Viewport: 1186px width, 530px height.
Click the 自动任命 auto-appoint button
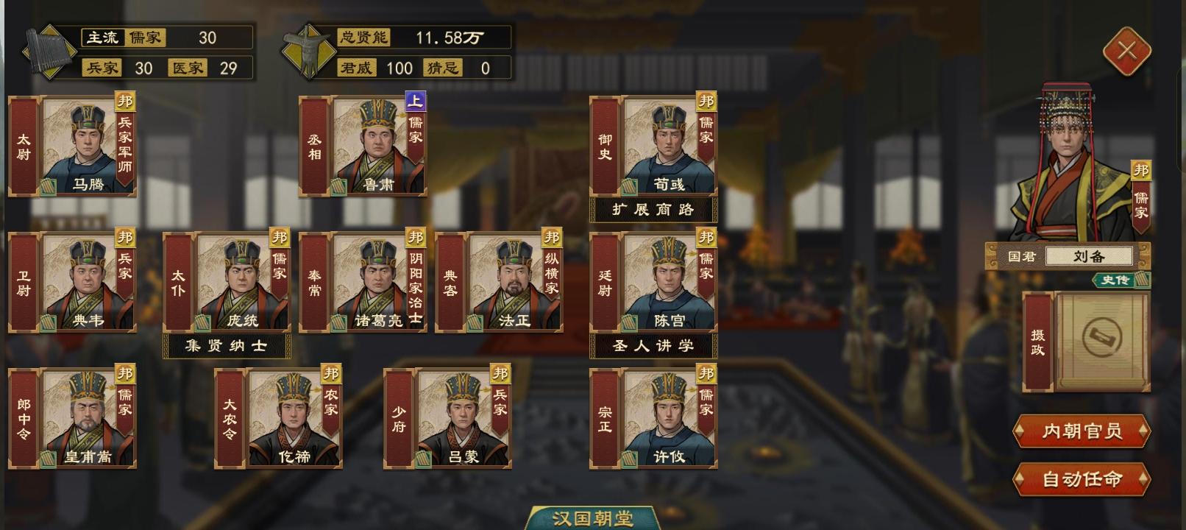[x=1082, y=479]
